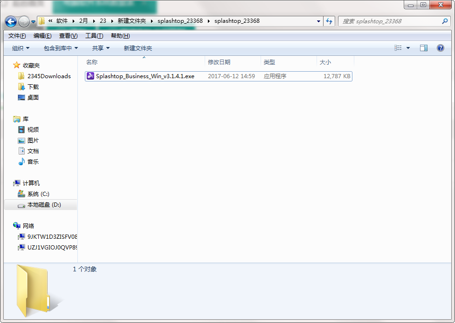Open the 系统 (C:) drive
The height and width of the screenshot is (323, 455).
click(x=38, y=194)
